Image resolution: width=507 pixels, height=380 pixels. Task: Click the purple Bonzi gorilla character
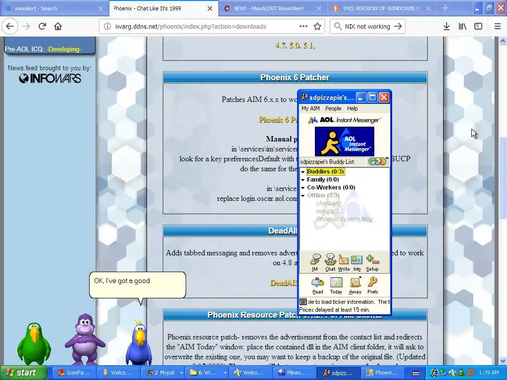pos(85,339)
